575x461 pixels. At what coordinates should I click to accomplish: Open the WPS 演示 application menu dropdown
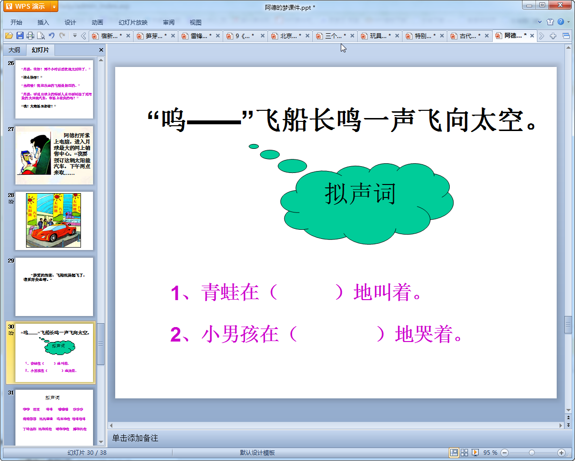point(54,6)
